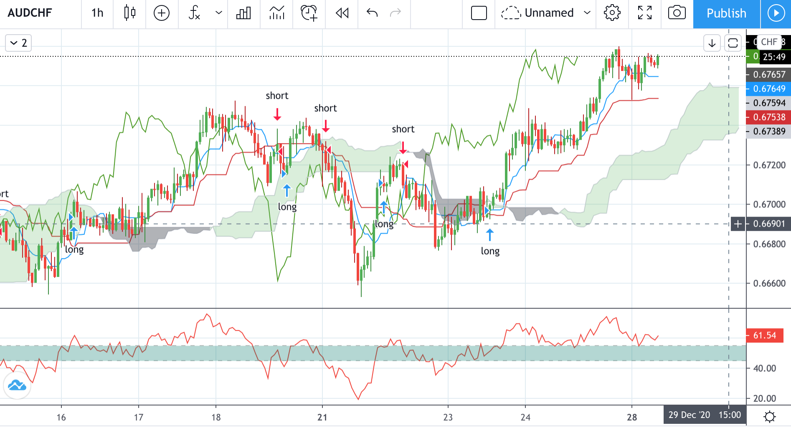Screen dimensions: 791x428
Task: Click the red 61.54 RSI value label
Action: click(764, 335)
